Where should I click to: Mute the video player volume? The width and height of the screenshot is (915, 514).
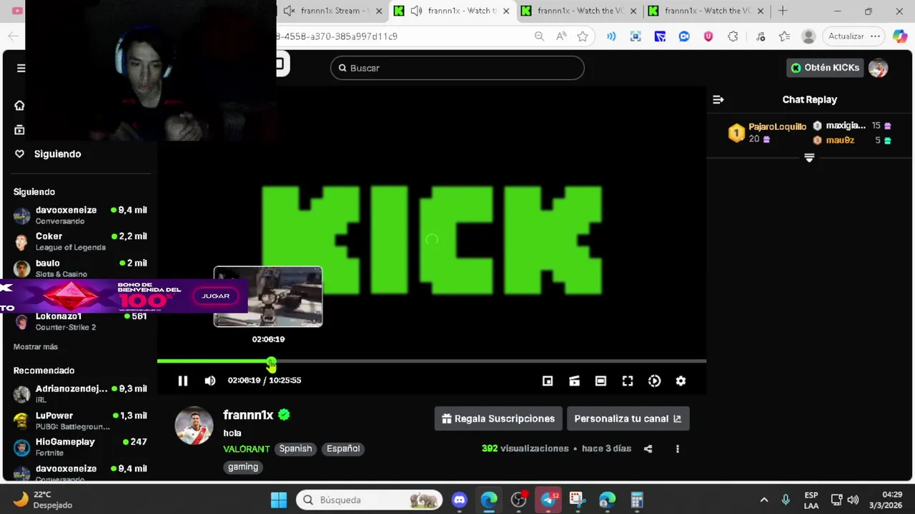click(209, 381)
